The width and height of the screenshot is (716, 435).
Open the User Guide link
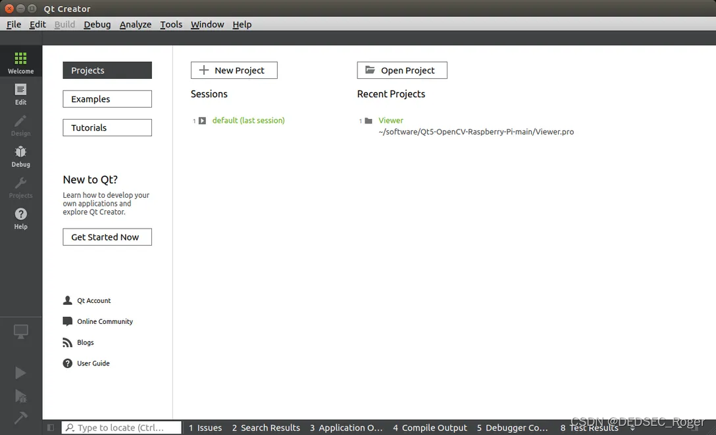[93, 363]
